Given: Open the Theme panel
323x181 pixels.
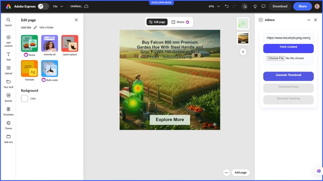Looking at the screenshot, I should click(x=8, y=125).
